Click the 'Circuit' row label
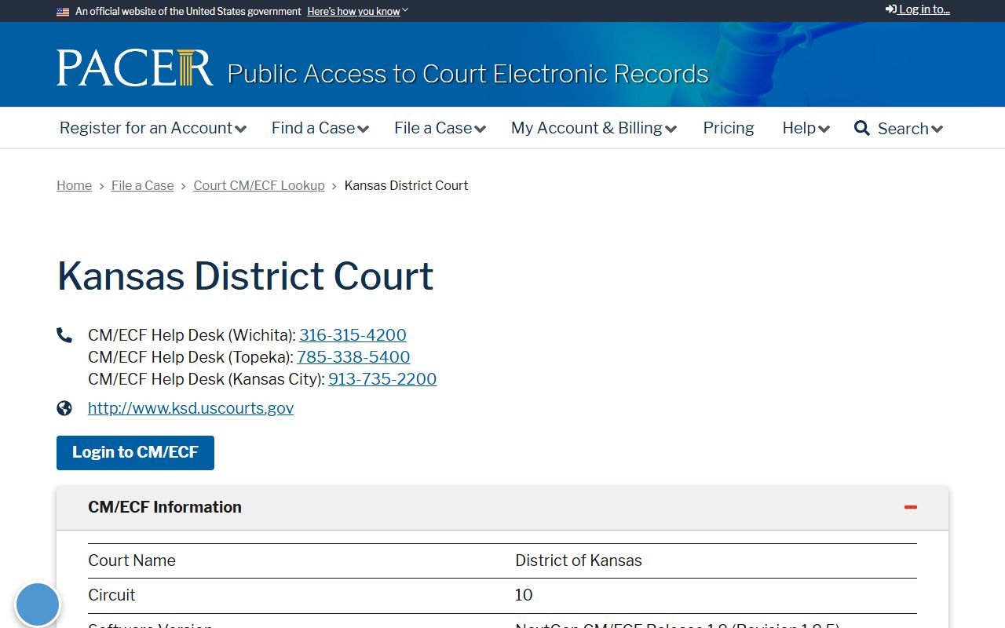Screen dimensions: 1005x628 [x=111, y=595]
